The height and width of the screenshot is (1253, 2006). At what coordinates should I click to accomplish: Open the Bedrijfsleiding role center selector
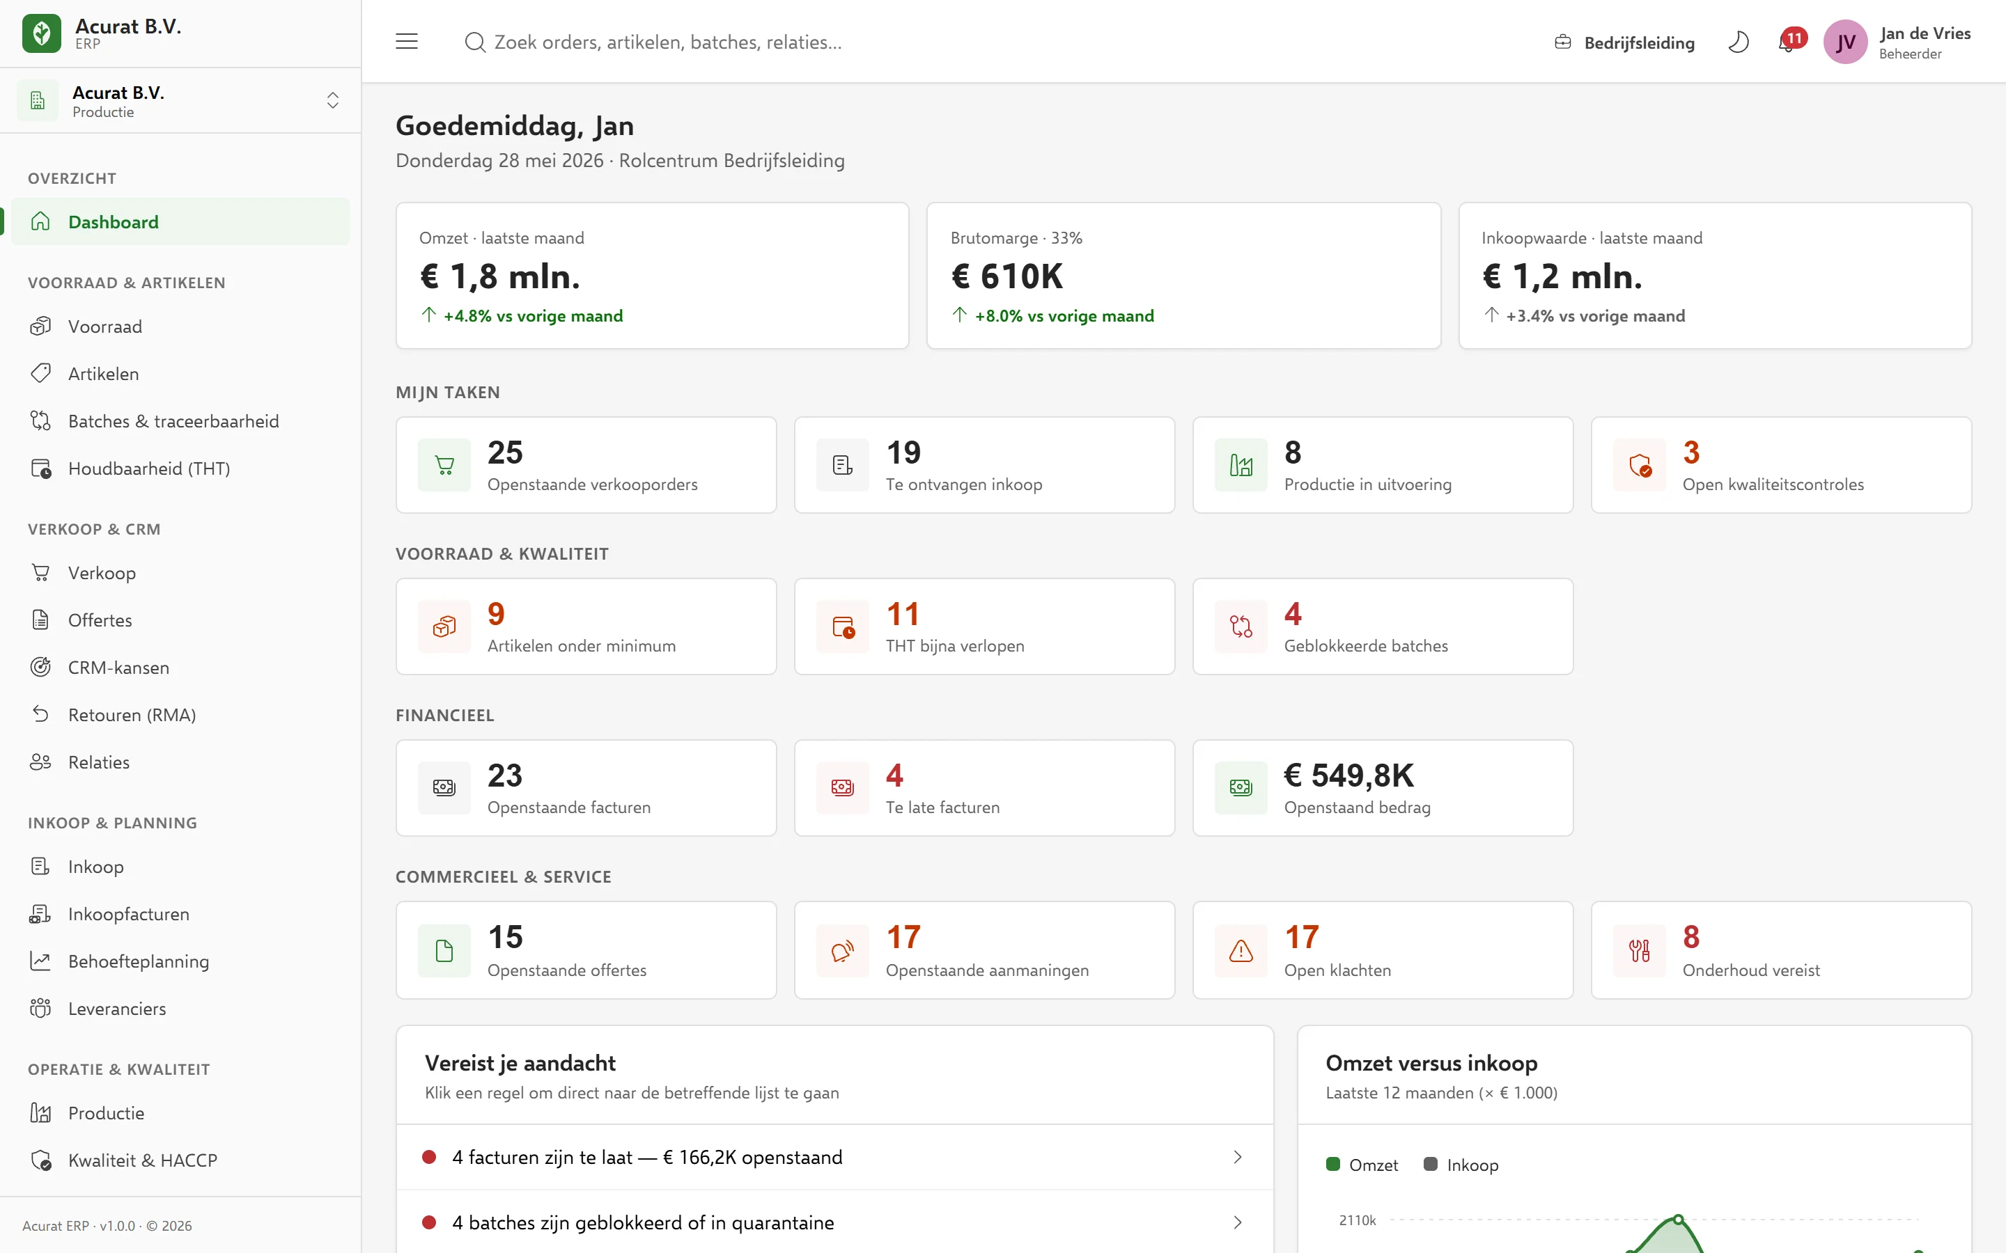[1624, 42]
